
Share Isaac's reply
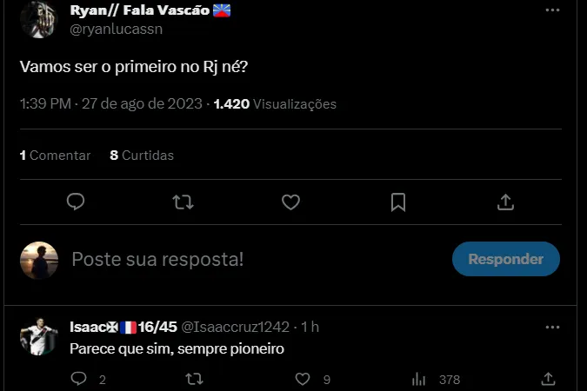[x=548, y=379]
